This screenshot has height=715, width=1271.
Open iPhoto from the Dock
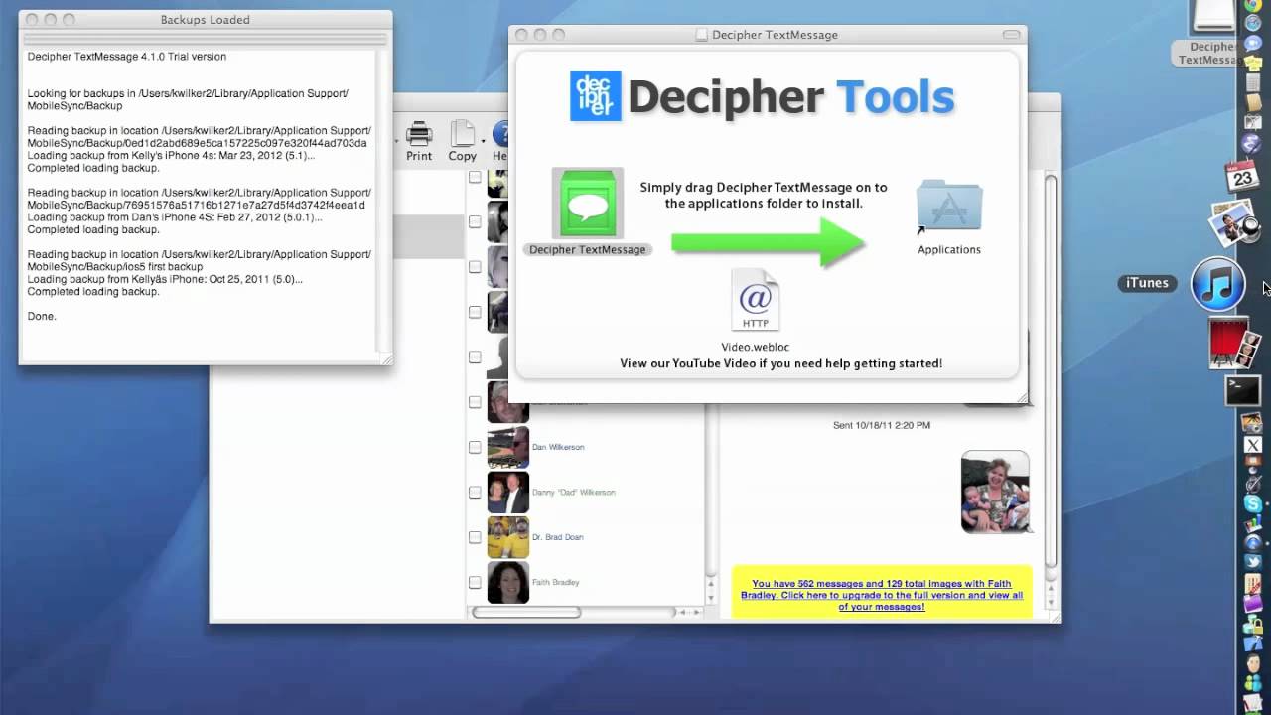1234,223
